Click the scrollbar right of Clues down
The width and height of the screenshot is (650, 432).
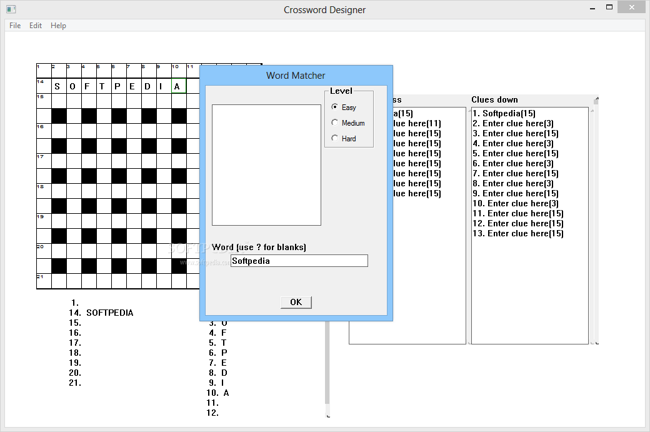point(596,220)
